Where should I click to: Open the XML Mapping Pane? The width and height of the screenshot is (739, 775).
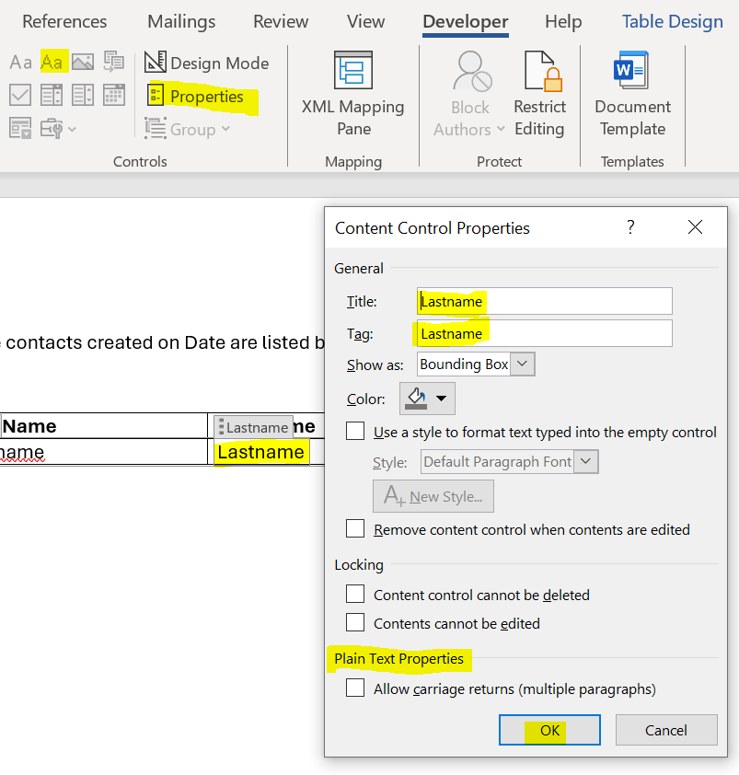pyautogui.click(x=352, y=93)
